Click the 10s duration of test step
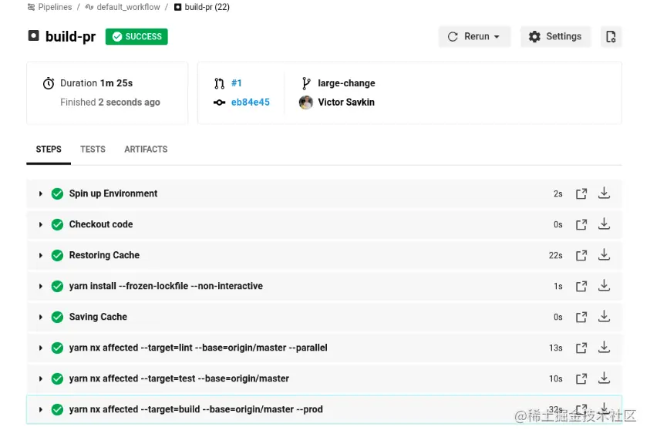650x437 pixels. [555, 378]
